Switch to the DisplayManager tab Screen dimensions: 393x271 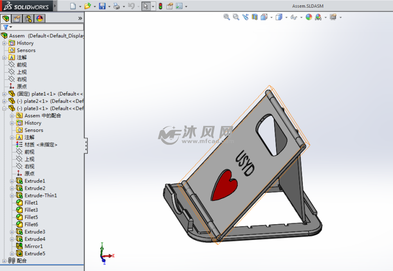(x=40, y=19)
